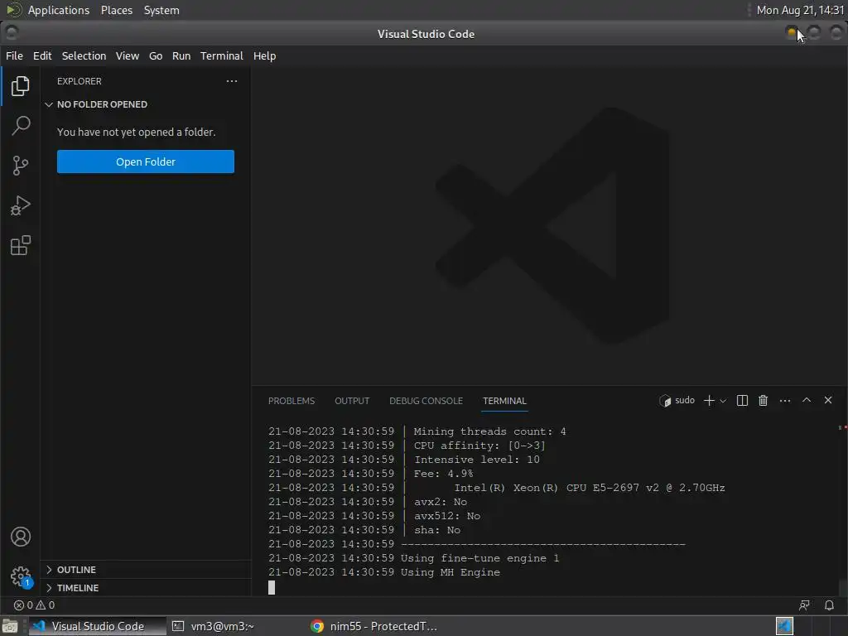The width and height of the screenshot is (848, 636).
Task: Open terminal panel more actions ellipsis
Action: (785, 400)
